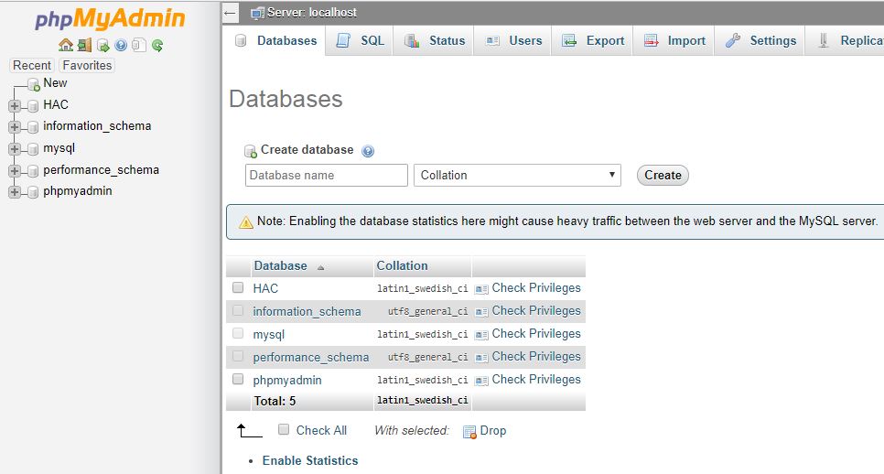
Task: Expand the phpmyadmin node in the tree
Action: (x=15, y=192)
